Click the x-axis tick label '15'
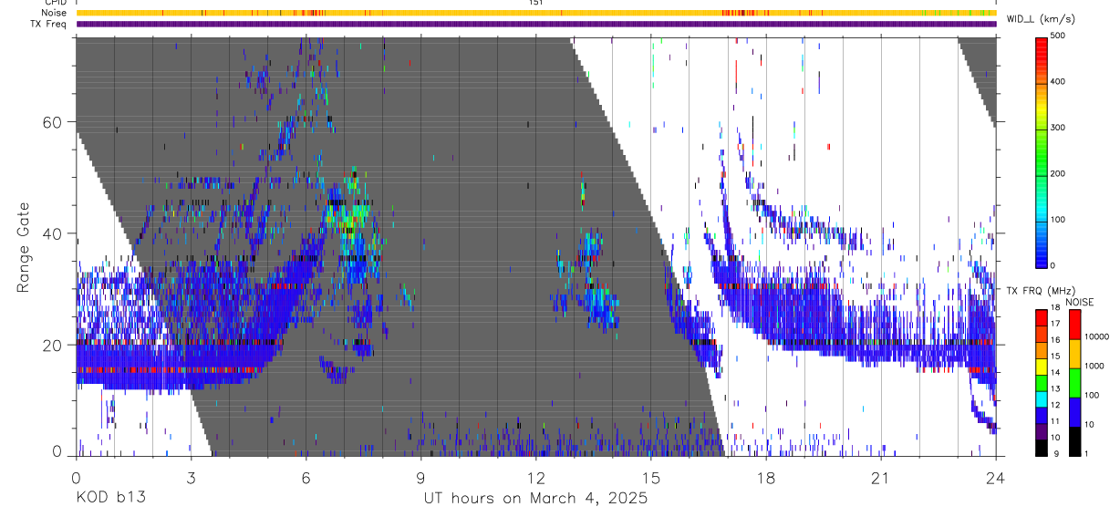The width and height of the screenshot is (1120, 517). tap(650, 478)
